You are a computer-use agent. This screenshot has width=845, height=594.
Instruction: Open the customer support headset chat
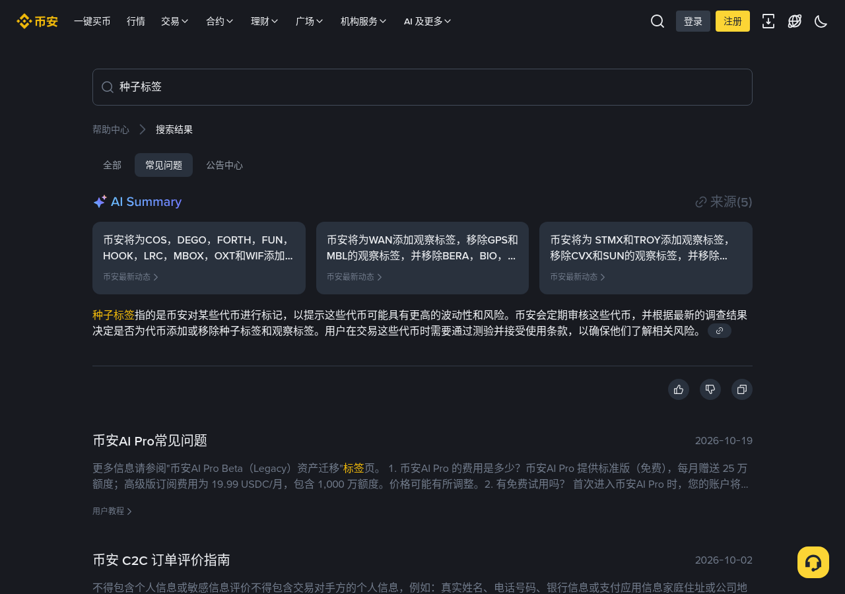pyautogui.click(x=813, y=562)
